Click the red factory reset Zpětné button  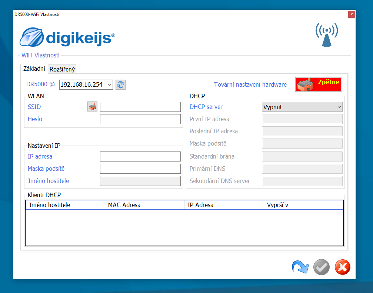click(x=319, y=84)
